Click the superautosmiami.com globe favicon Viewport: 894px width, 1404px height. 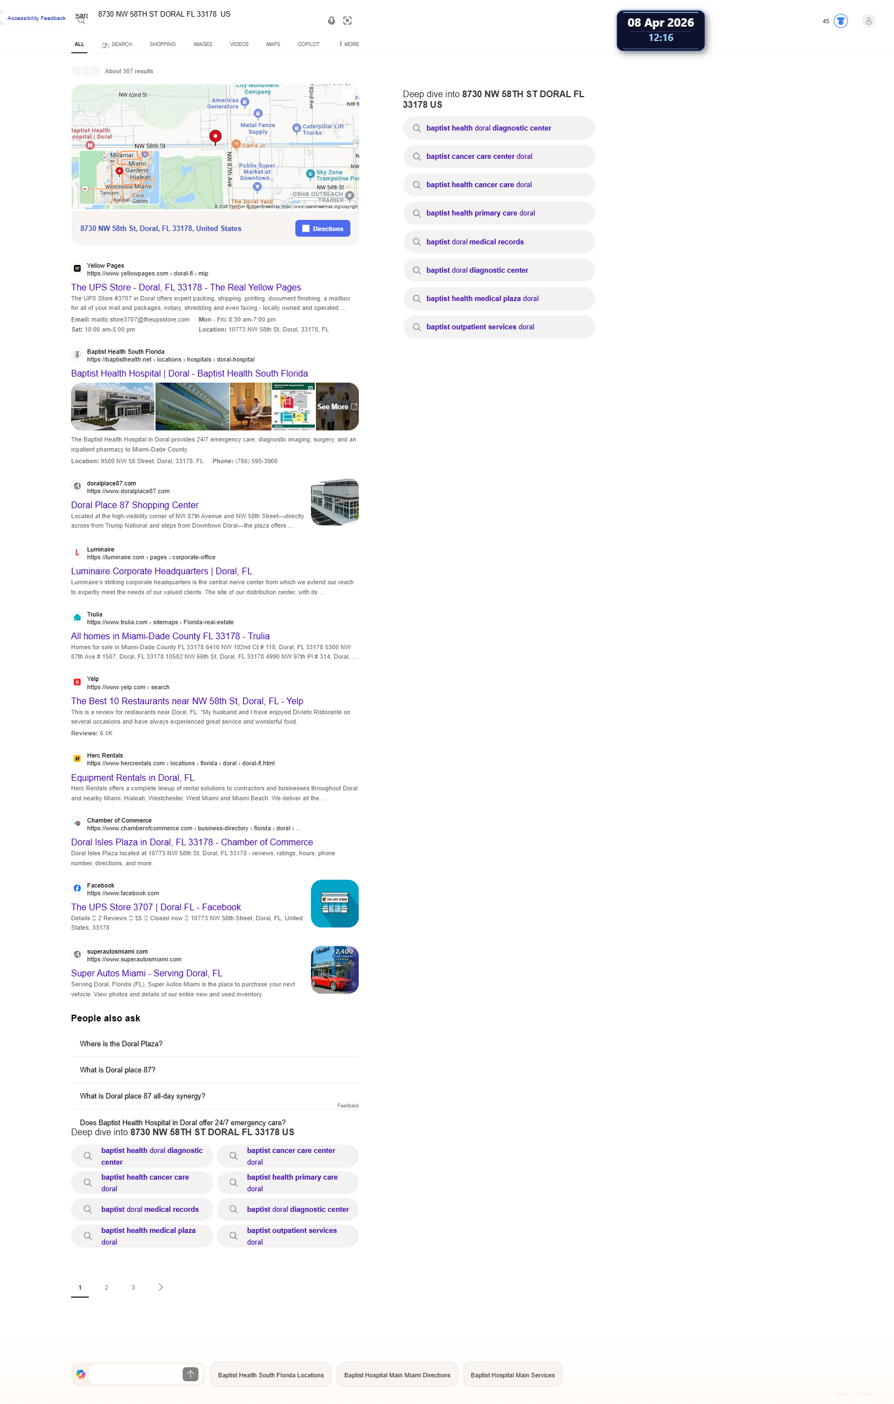coord(77,955)
